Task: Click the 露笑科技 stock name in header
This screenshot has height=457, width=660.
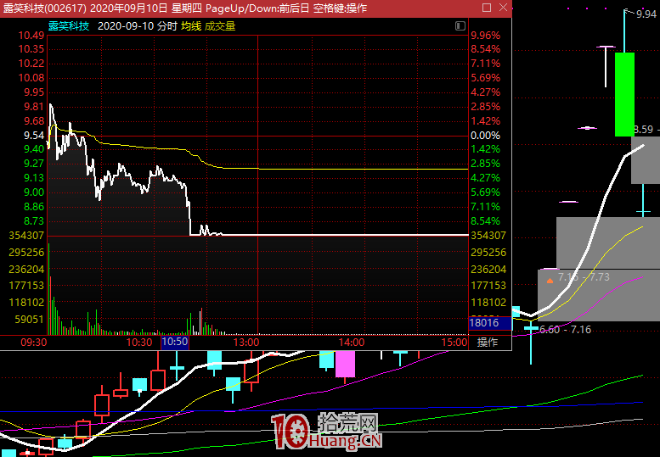Action: 71,26
